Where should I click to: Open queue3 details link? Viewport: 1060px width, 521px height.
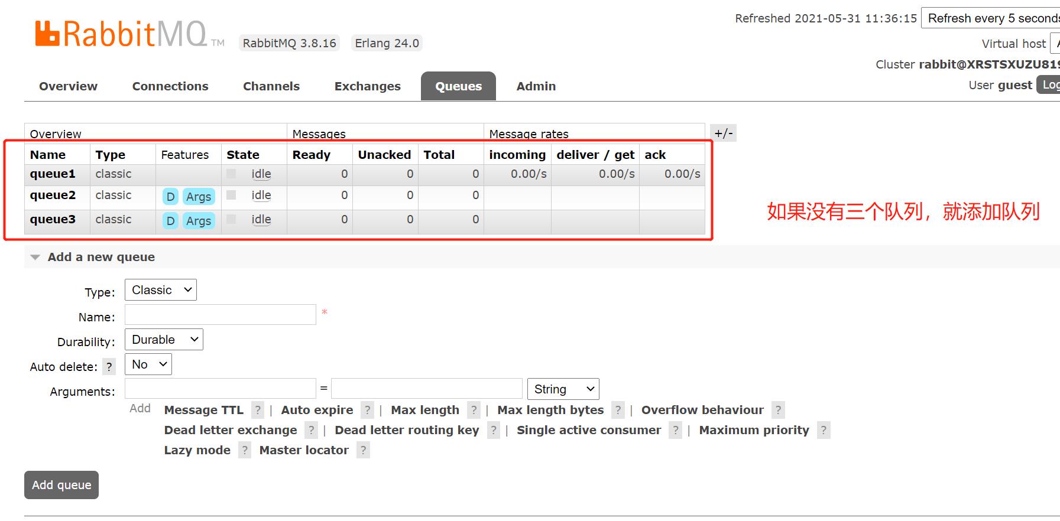point(53,219)
